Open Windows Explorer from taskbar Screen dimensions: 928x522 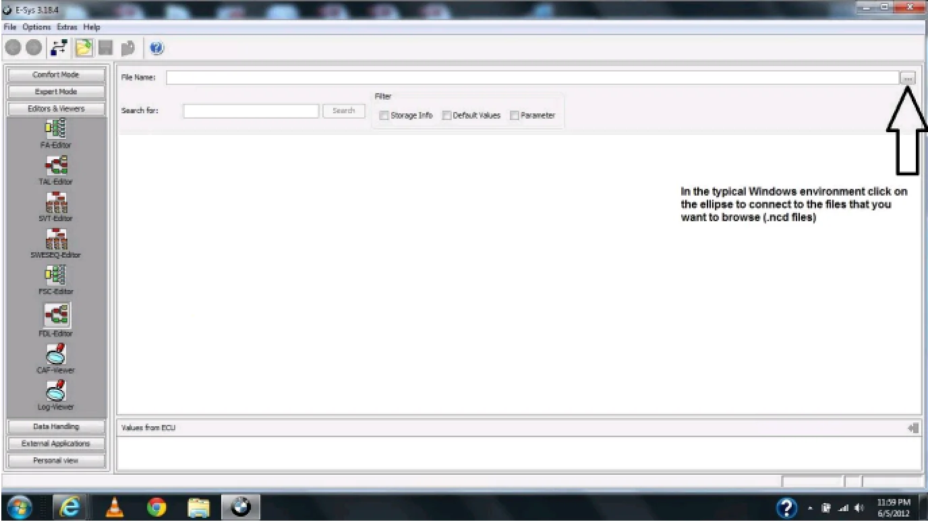pos(198,507)
